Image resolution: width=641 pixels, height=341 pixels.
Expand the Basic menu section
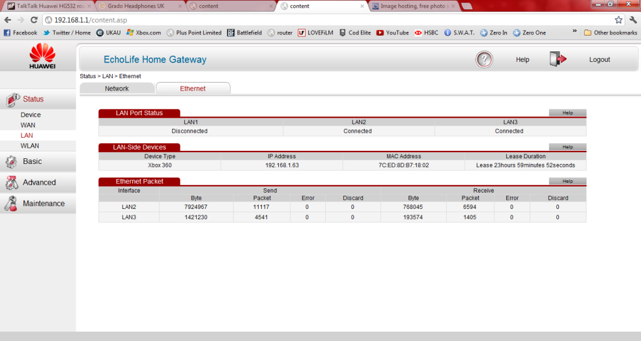coord(38,161)
